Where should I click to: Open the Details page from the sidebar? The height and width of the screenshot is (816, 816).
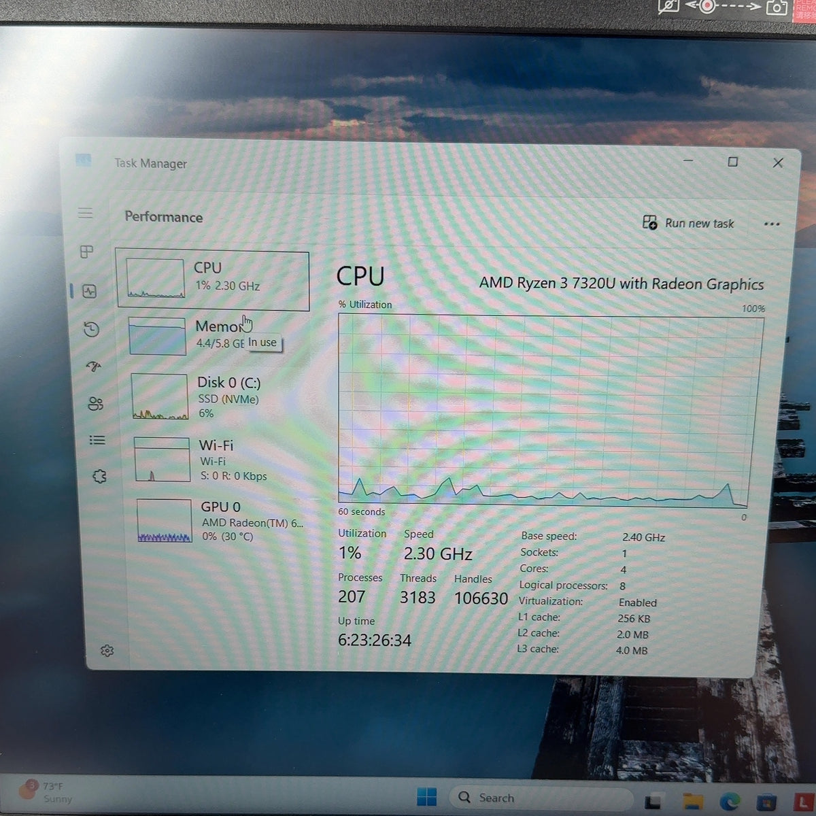(97, 440)
